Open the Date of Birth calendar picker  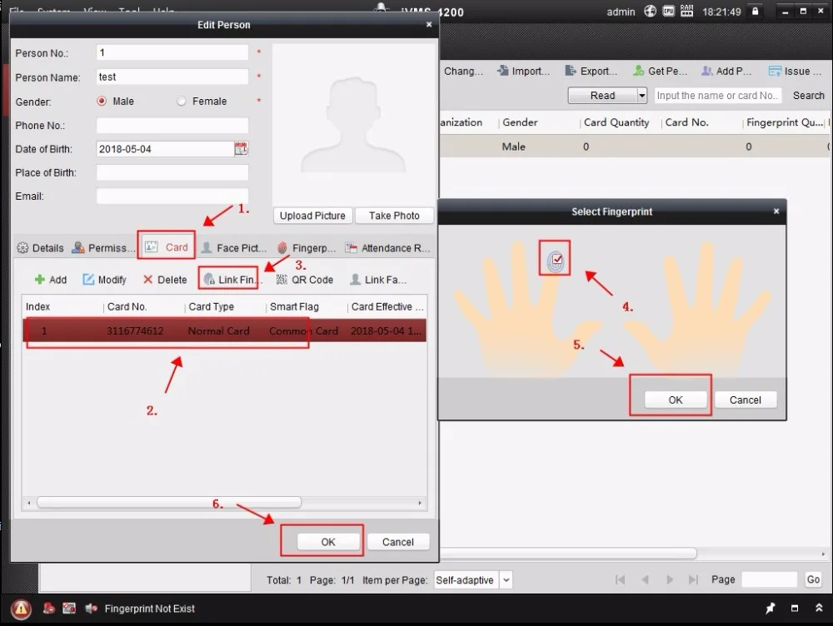coord(242,149)
